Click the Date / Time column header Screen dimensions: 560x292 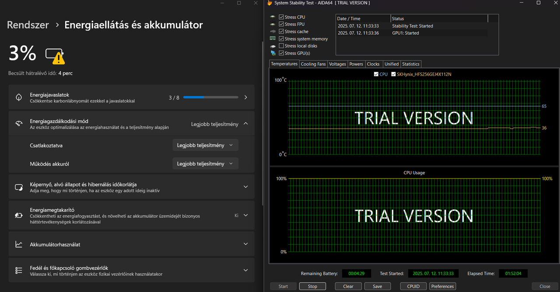(363, 19)
